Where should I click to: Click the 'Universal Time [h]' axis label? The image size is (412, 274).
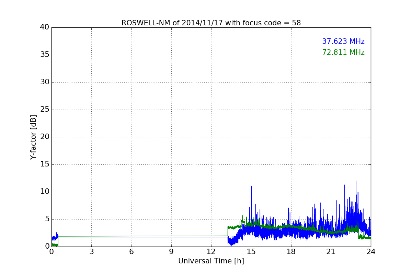[x=211, y=261]
